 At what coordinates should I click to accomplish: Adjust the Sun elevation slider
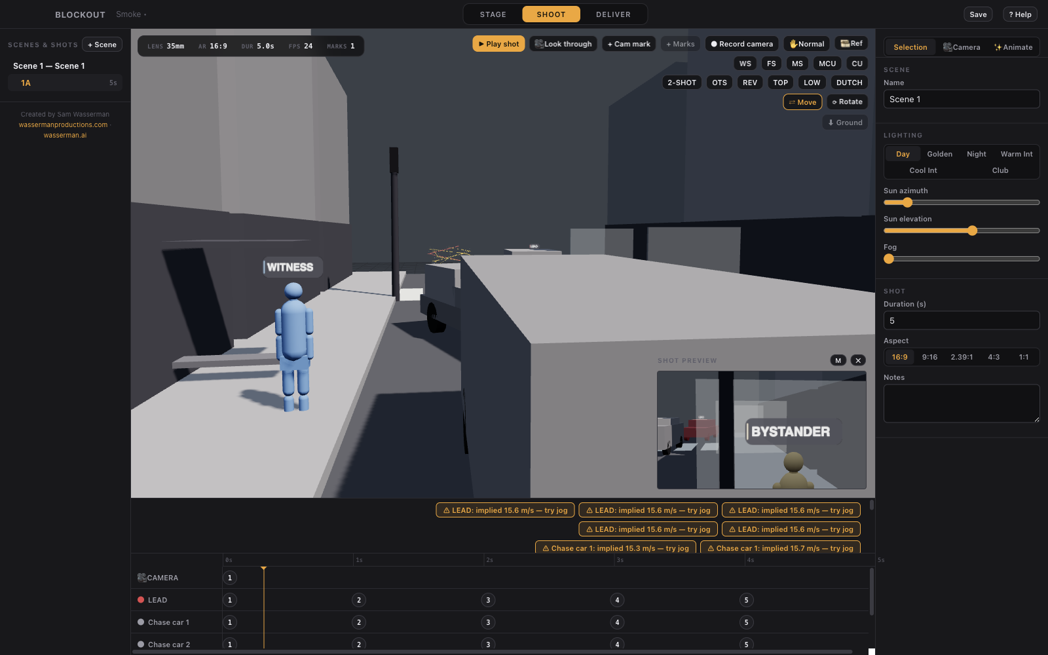coord(962,231)
